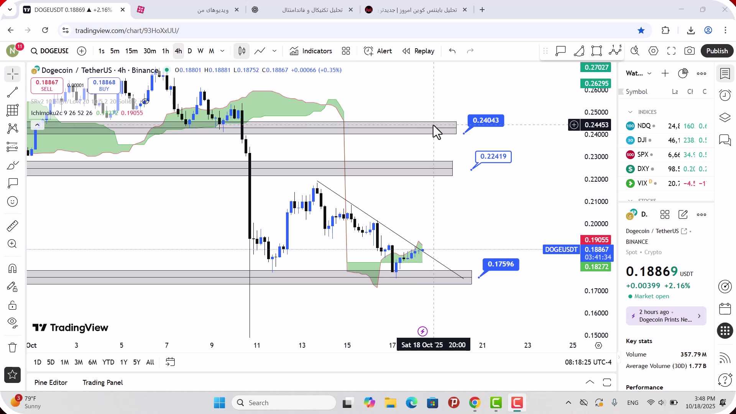Toggle stay in drawing mode
736x414 pixels.
click(13, 287)
